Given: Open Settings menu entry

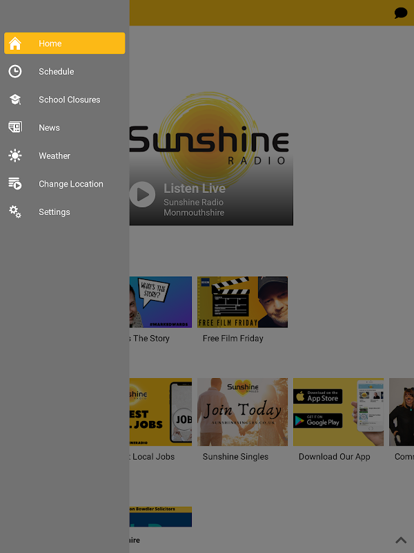Looking at the screenshot, I should 64,212.
